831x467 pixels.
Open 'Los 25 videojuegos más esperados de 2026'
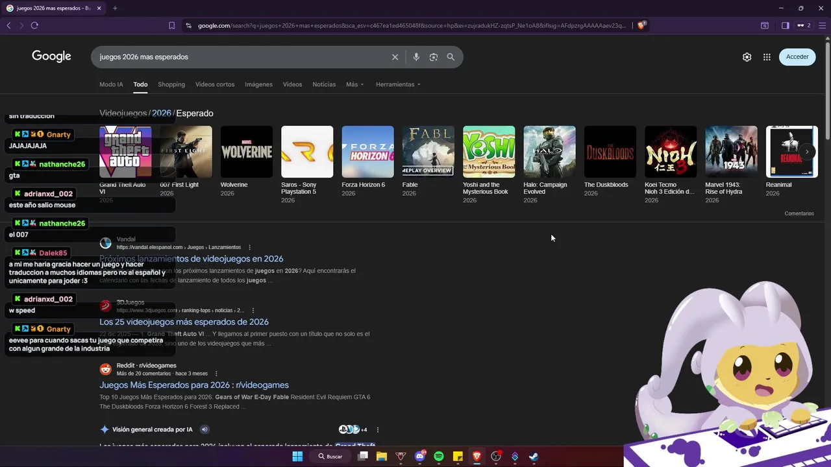tap(184, 322)
